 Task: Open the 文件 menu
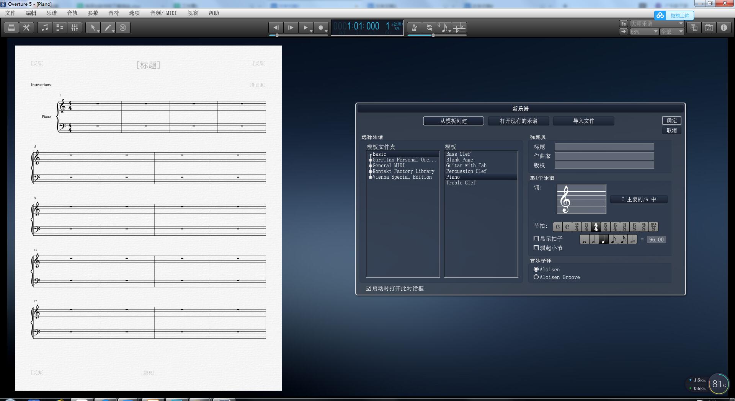coord(11,13)
